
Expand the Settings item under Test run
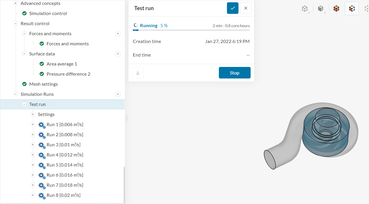(x=33, y=114)
